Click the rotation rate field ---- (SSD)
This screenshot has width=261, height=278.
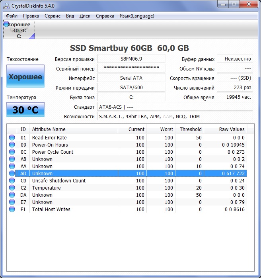(235, 78)
